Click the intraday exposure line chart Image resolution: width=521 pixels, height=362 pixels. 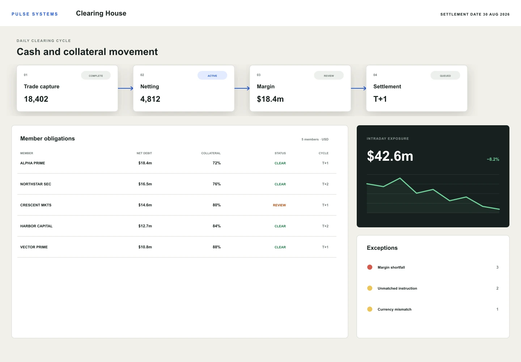pyautogui.click(x=433, y=194)
